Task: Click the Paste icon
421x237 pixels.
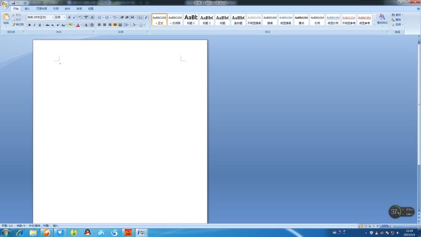Action: (x=6, y=18)
